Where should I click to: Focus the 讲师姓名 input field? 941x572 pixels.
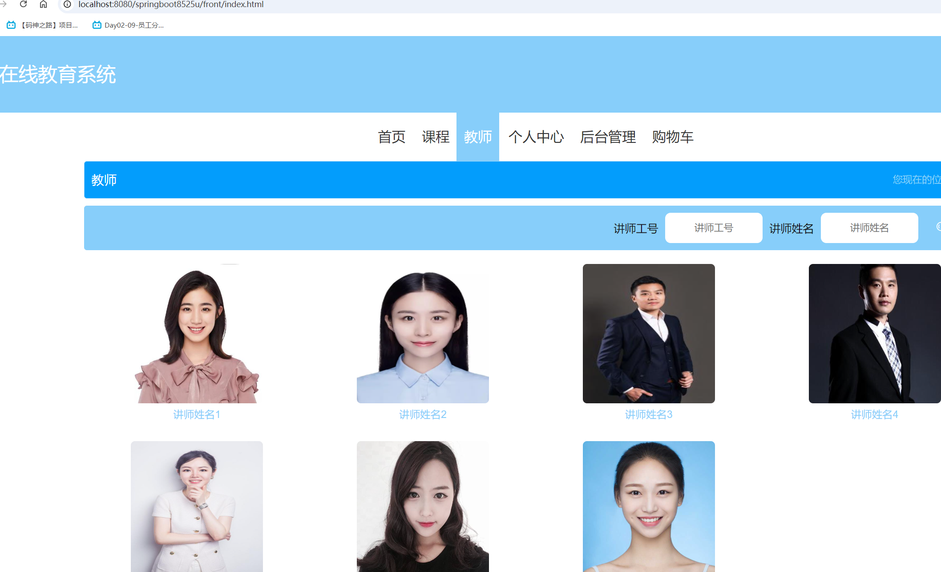point(869,228)
